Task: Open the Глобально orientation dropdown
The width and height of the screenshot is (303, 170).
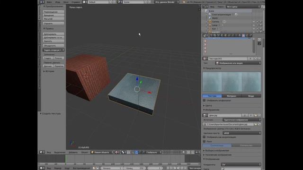Action: pos(153,152)
